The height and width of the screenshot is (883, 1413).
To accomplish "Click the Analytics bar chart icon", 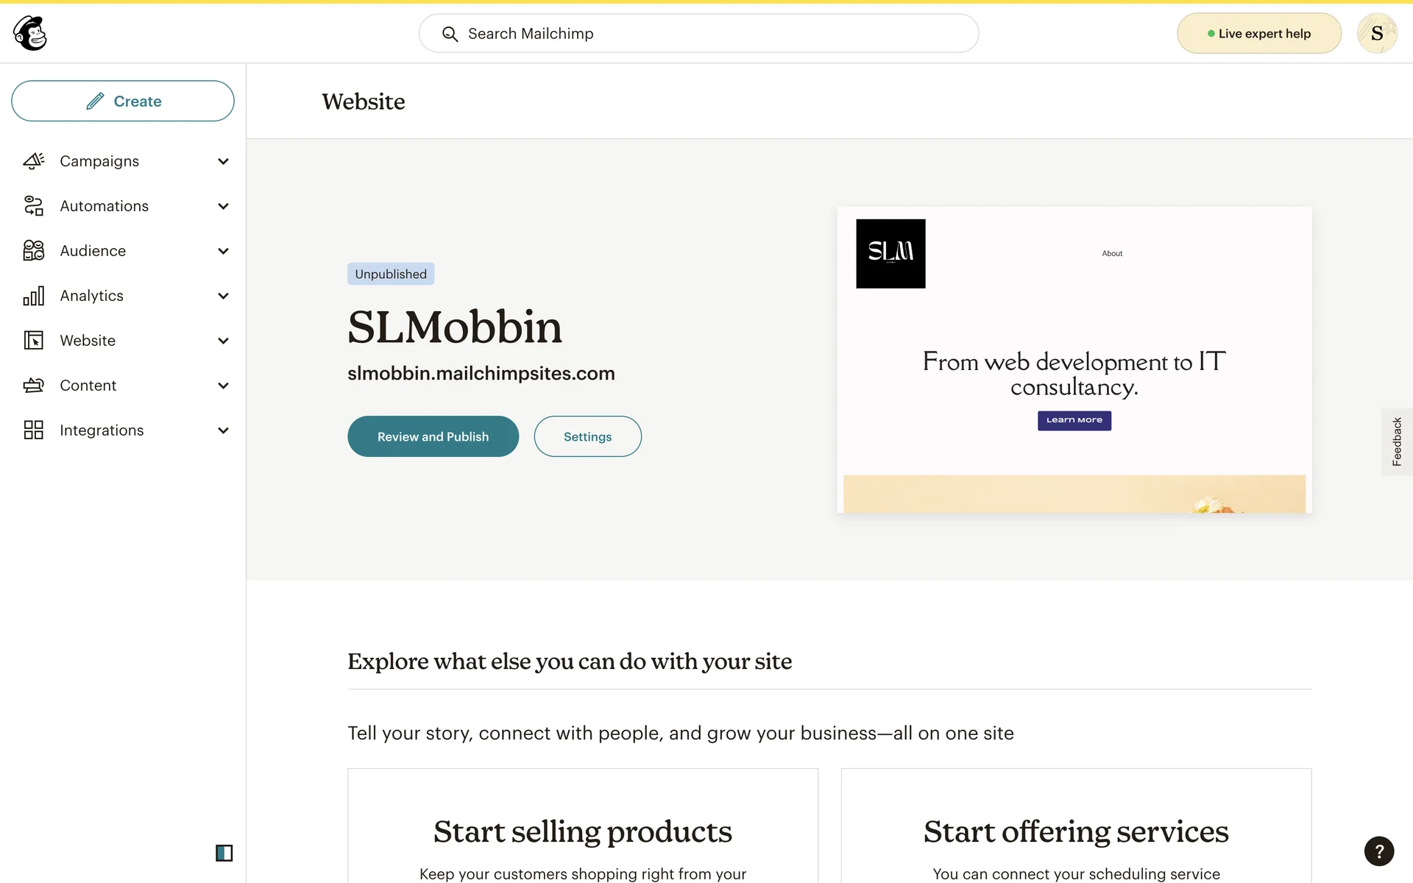I will click(x=34, y=296).
